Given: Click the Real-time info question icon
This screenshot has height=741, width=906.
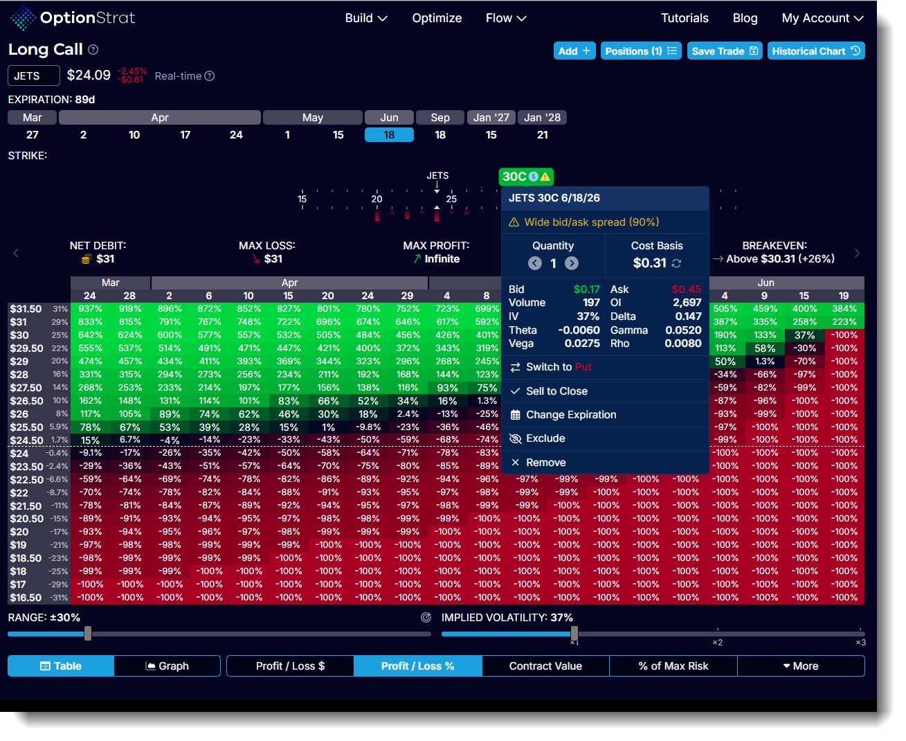Looking at the screenshot, I should 210,76.
